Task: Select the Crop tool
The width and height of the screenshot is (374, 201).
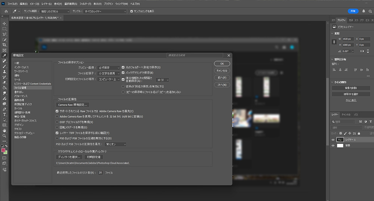Action: pyautogui.click(x=4, y=45)
